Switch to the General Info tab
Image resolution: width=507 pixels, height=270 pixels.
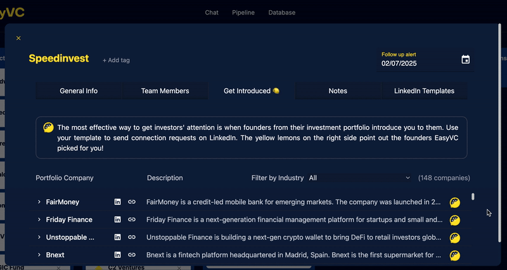click(x=79, y=91)
